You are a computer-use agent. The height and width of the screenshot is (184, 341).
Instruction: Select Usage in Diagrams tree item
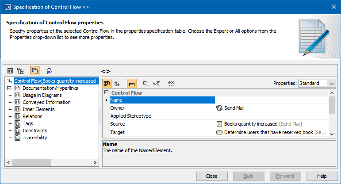(42, 95)
